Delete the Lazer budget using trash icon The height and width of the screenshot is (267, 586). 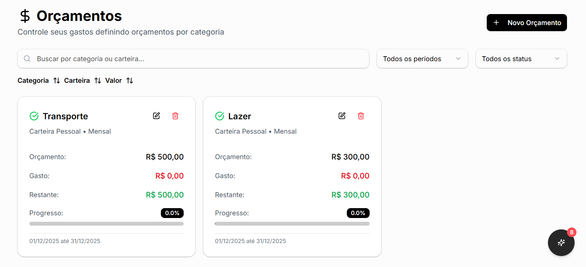[361, 116]
